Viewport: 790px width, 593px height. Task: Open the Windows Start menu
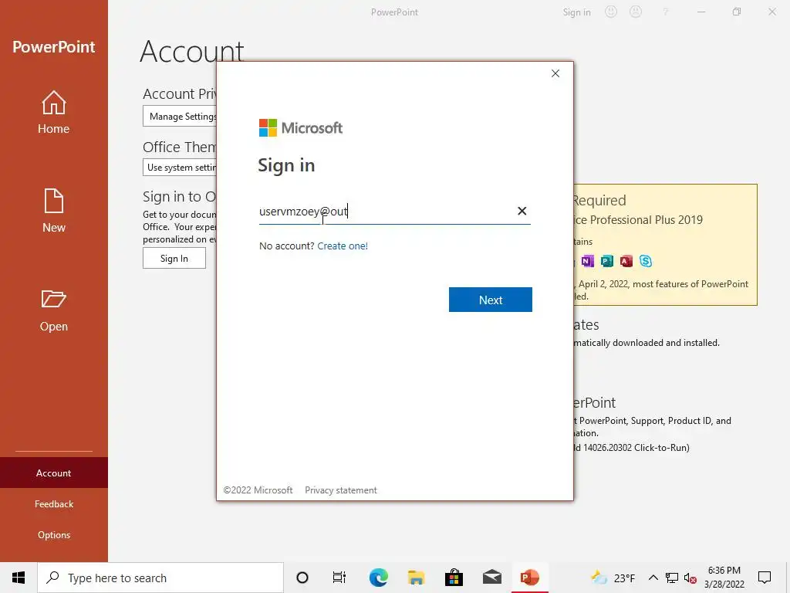[x=19, y=578]
